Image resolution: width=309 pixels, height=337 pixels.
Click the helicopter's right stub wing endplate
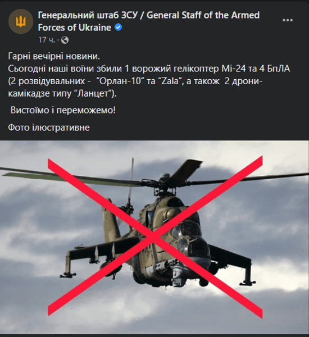point(248,271)
